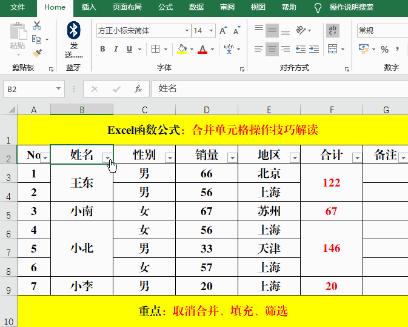Click the borders grid icon
Viewport: 408px width, 327px height.
pyautogui.click(x=155, y=49)
